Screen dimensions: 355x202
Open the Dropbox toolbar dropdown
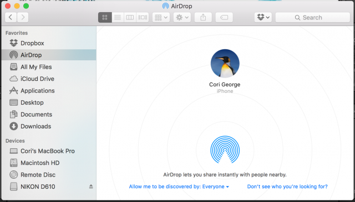[x=263, y=17]
